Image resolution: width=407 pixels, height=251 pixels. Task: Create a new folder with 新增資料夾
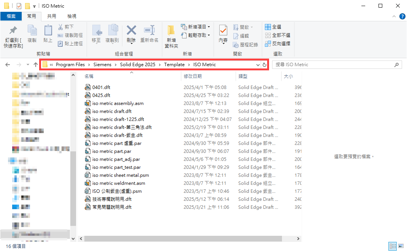[171, 37]
